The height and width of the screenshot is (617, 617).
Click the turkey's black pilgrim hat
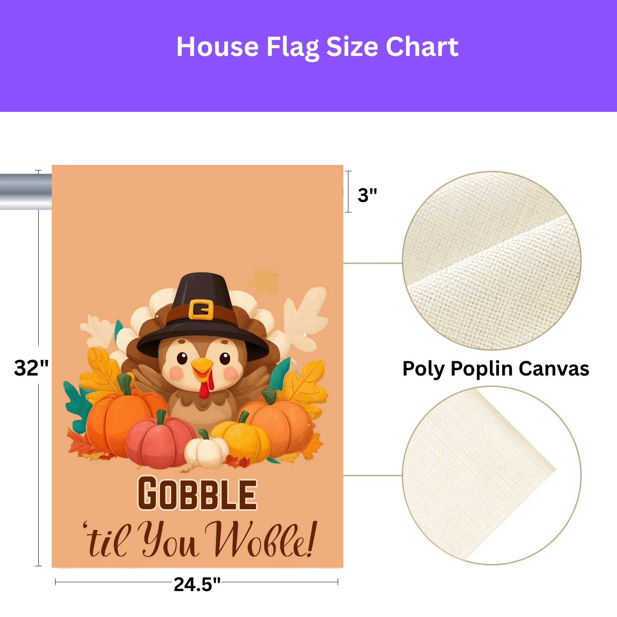pyautogui.click(x=201, y=292)
